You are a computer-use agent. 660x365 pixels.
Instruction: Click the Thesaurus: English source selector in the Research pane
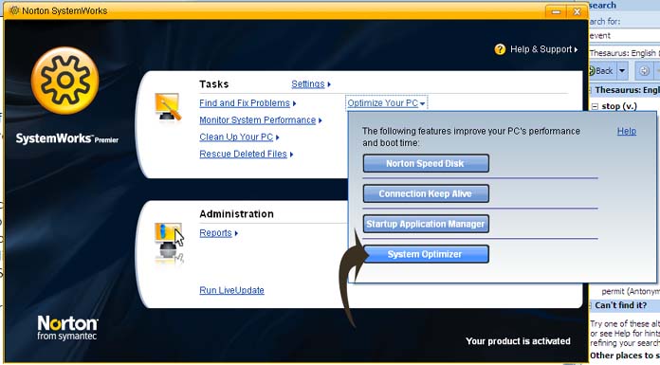point(624,53)
